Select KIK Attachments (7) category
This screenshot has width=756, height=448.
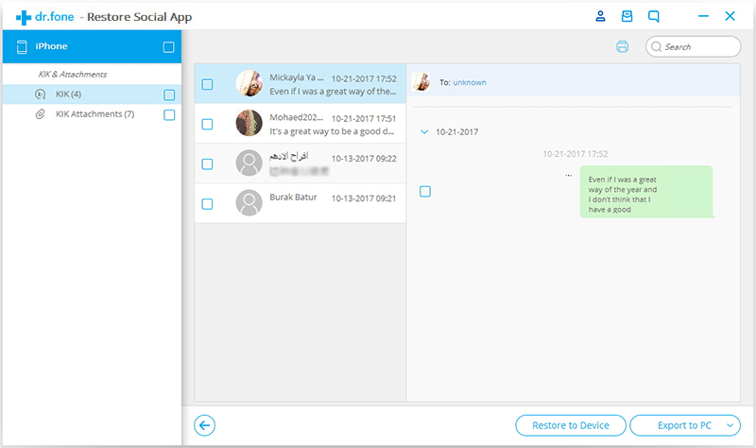click(x=92, y=114)
